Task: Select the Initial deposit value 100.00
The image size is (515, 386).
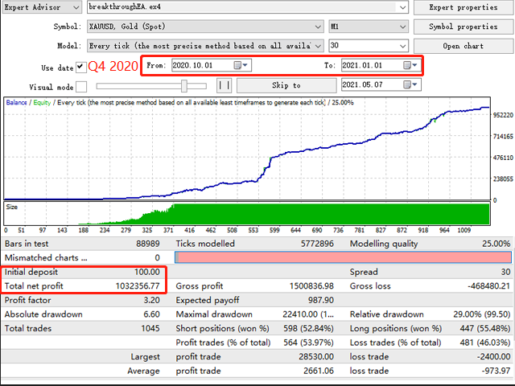Action: click(147, 272)
